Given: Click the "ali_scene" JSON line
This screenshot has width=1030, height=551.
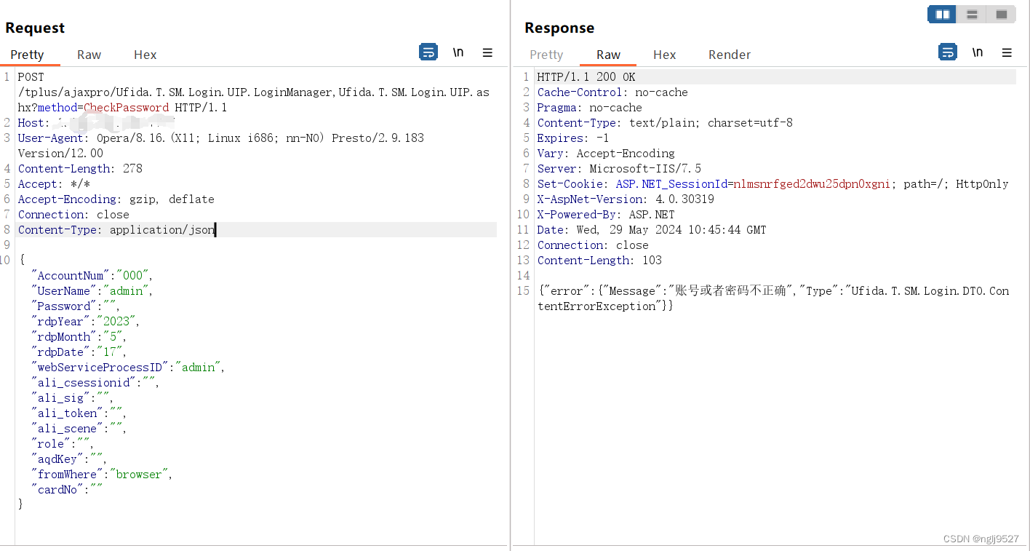Looking at the screenshot, I should coord(79,429).
